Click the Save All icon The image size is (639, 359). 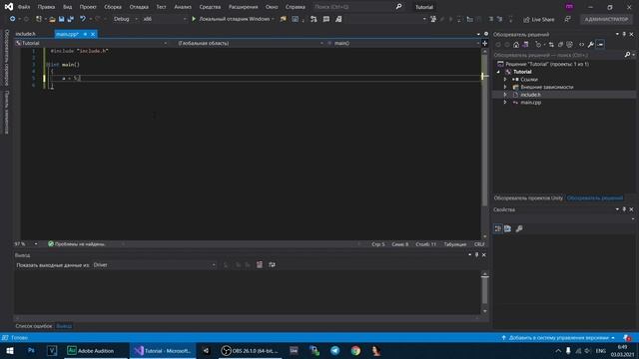(71, 19)
